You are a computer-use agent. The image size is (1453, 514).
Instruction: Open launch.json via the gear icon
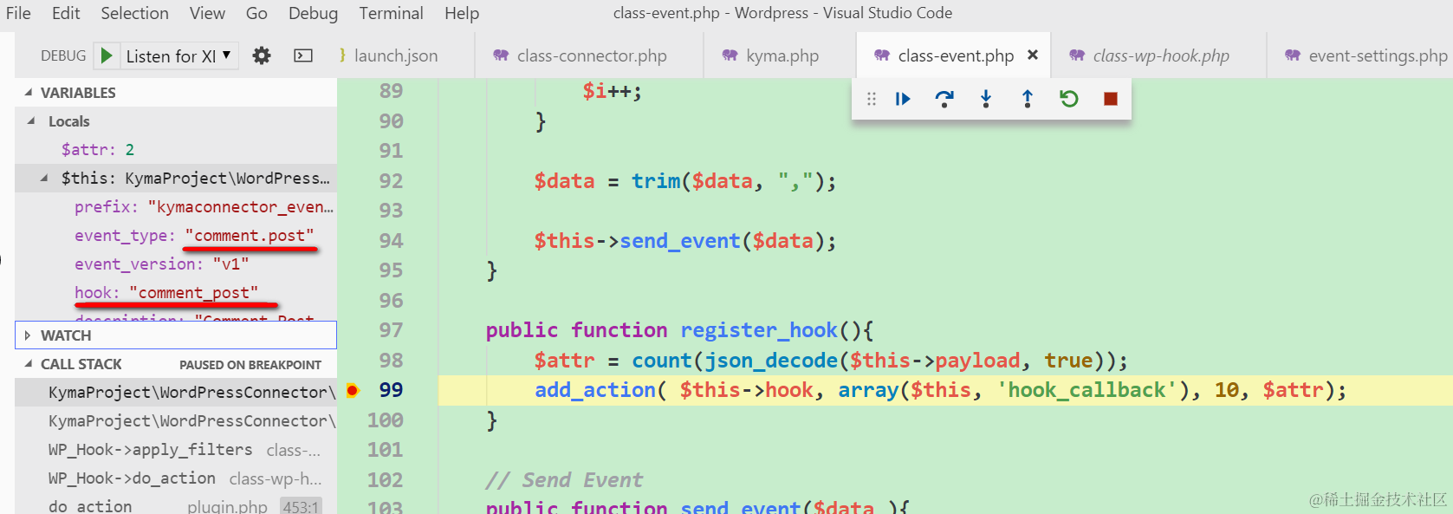point(261,55)
